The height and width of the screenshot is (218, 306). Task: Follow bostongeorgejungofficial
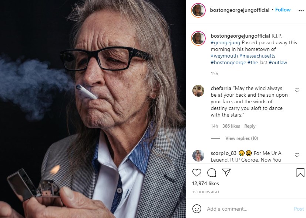tap(283, 10)
